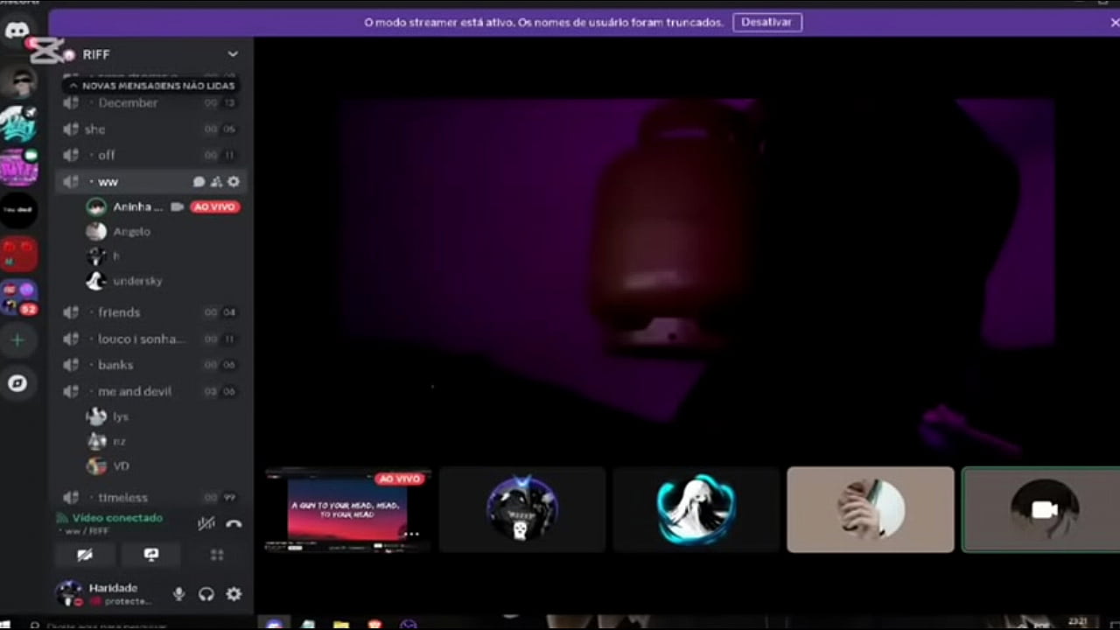Screen dimensions: 1120x630
Task: Open Discord home via the logo icon
Action: 17,31
